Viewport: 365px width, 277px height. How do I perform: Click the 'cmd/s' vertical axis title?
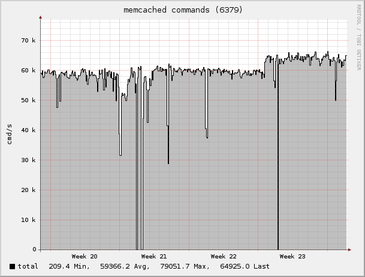pos(10,134)
